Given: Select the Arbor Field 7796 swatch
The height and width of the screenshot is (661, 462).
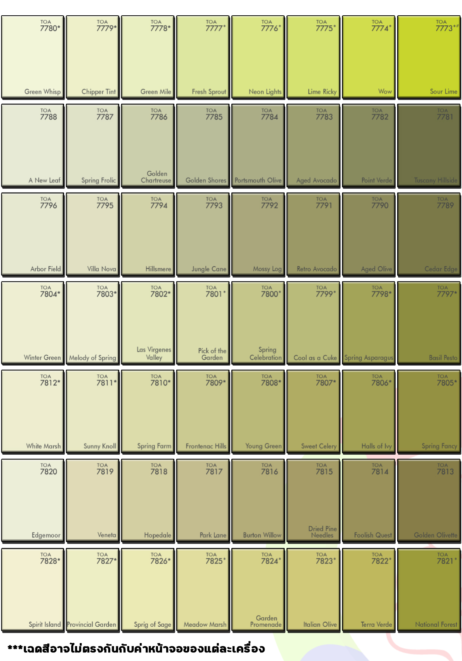Looking at the screenshot, I should tap(32, 234).
